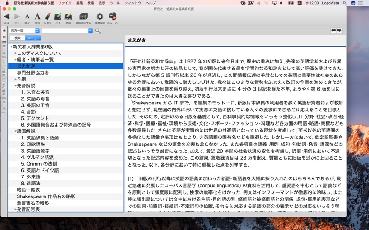The height and width of the screenshot is (230, 369).
Task: Select the しおりの編集 side tab
Action: (x=4, y=67)
